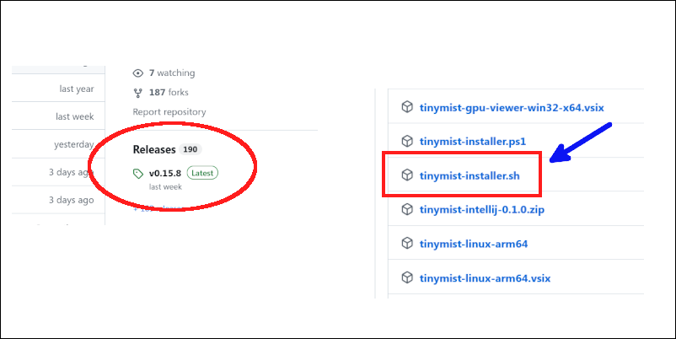Open Report repository link
The height and width of the screenshot is (339, 676).
(169, 112)
